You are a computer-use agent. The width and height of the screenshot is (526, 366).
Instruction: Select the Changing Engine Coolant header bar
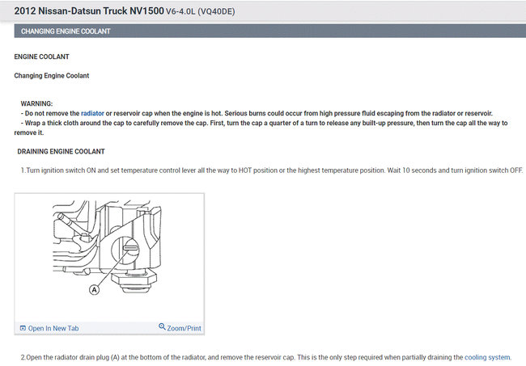270,32
